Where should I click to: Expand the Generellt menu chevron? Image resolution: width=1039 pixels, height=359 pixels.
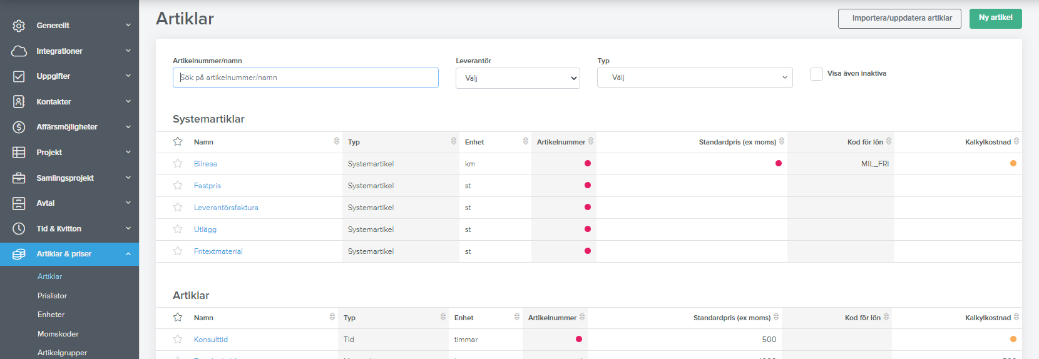pos(128,25)
